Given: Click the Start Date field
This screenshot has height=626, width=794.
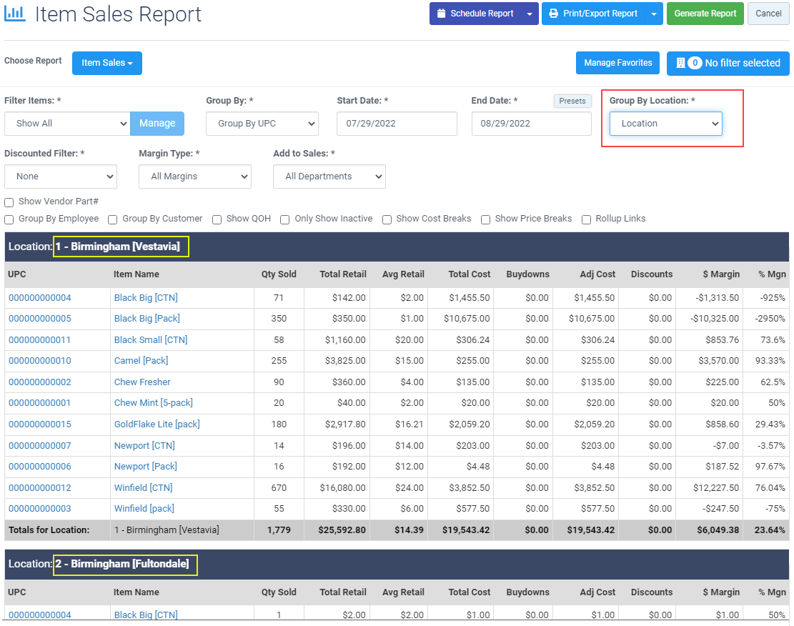Looking at the screenshot, I should [x=397, y=124].
